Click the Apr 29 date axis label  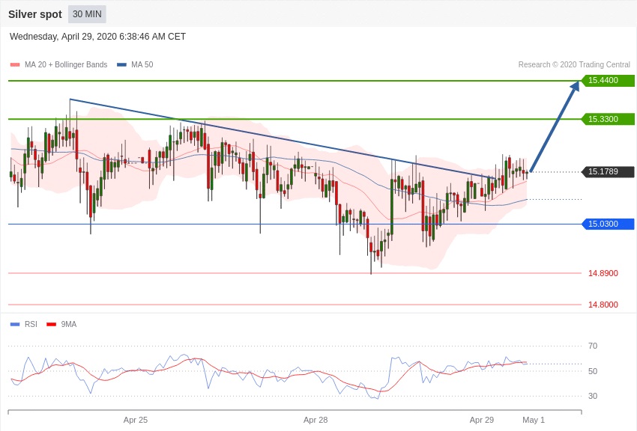[482, 420]
